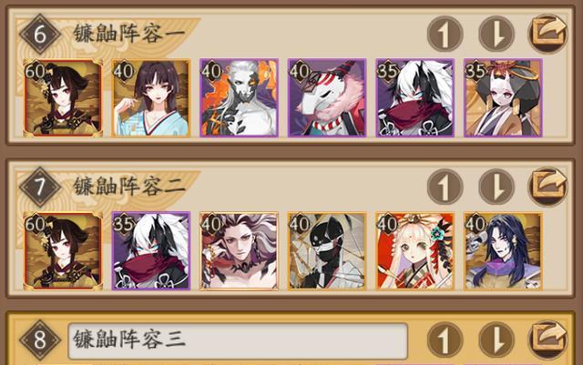Select the black-masked shikigami in lineup 7
Image resolution: width=583 pixels, height=365 pixels.
[327, 251]
